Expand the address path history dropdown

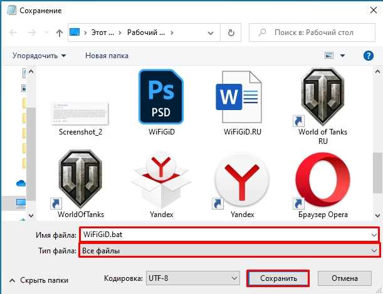click(x=211, y=33)
